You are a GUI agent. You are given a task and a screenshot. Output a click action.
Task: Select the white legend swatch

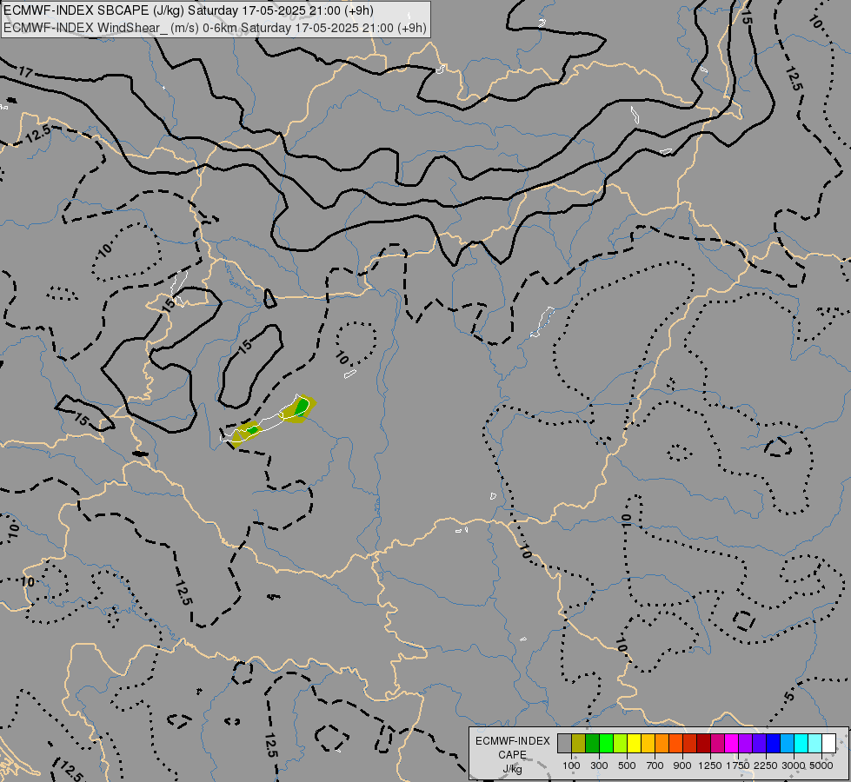[x=829, y=743]
